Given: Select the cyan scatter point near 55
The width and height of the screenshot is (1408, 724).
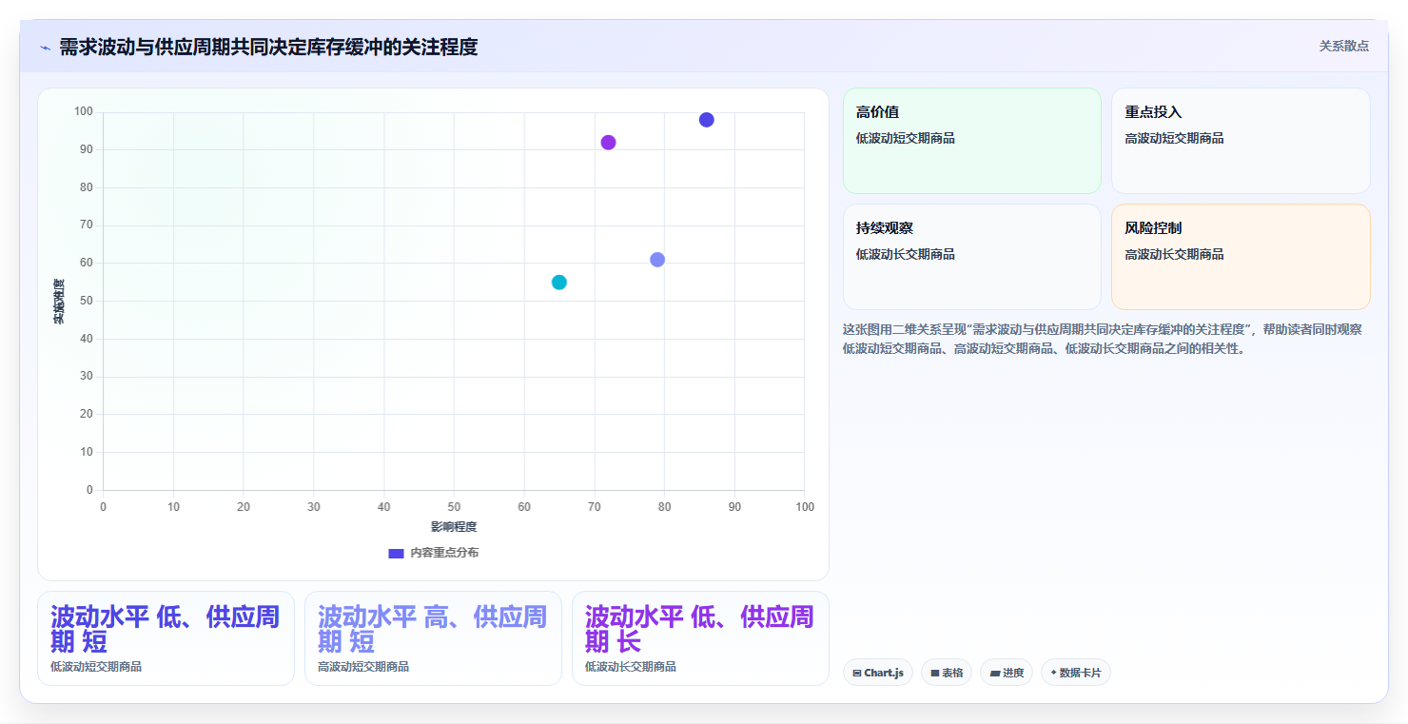Looking at the screenshot, I should [x=559, y=283].
